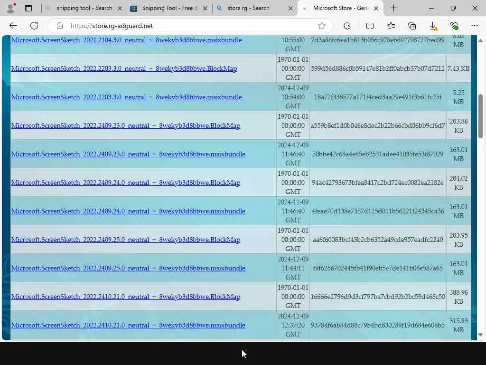Download ScreenSketch 2022.2203.3.0 BlockMap
Image resolution: width=486 pixels, height=365 pixels.
pyautogui.click(x=124, y=68)
